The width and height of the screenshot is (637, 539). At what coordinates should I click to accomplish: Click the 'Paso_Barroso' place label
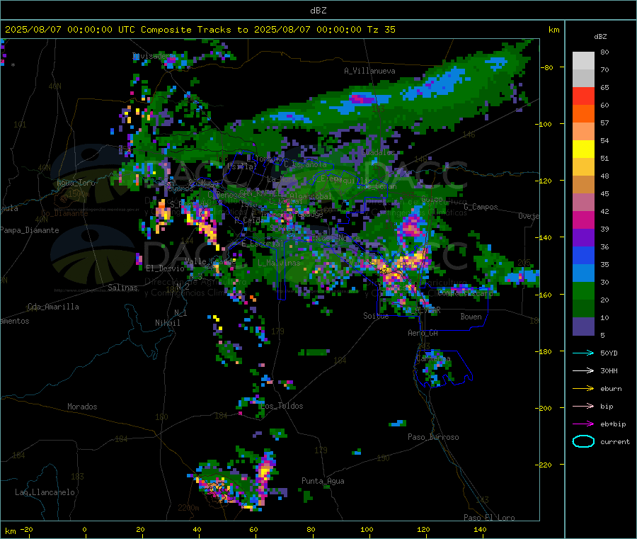click(433, 437)
